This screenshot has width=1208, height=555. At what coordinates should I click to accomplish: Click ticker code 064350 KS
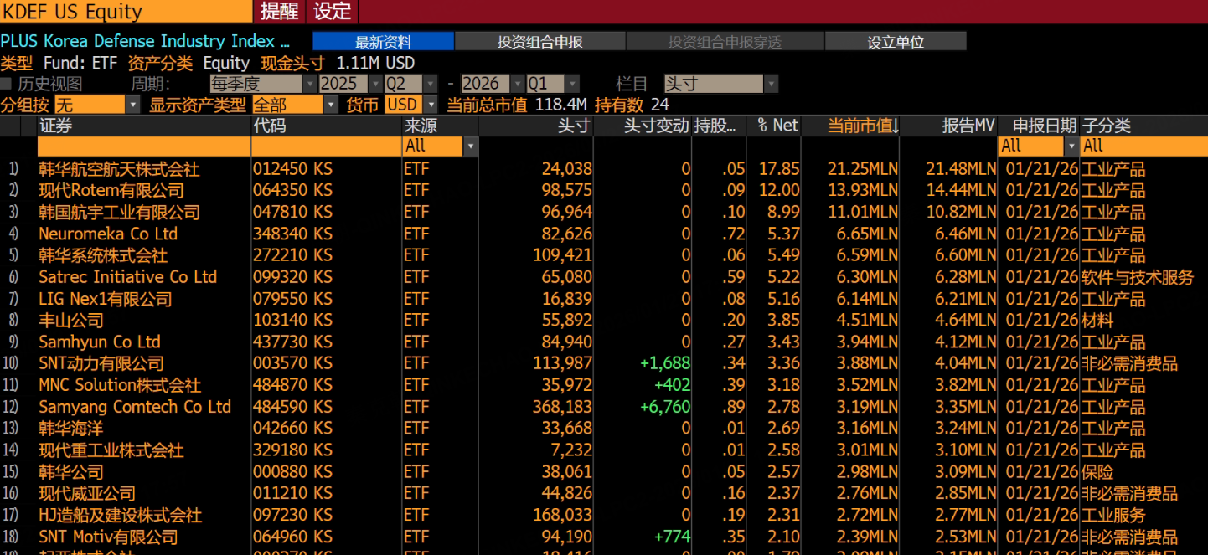click(x=292, y=191)
